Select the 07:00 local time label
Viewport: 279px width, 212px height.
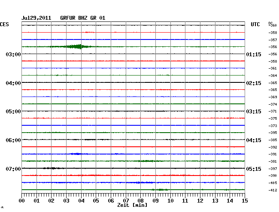click(x=13, y=169)
